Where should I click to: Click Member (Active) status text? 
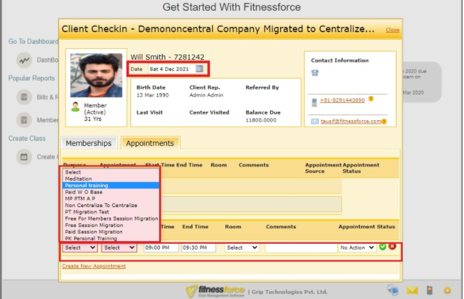pos(95,109)
